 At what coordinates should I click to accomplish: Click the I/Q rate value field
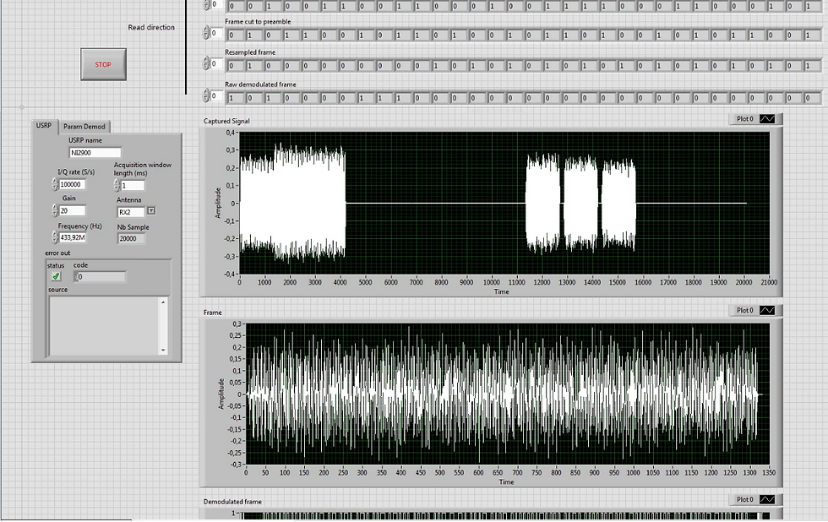[72, 184]
